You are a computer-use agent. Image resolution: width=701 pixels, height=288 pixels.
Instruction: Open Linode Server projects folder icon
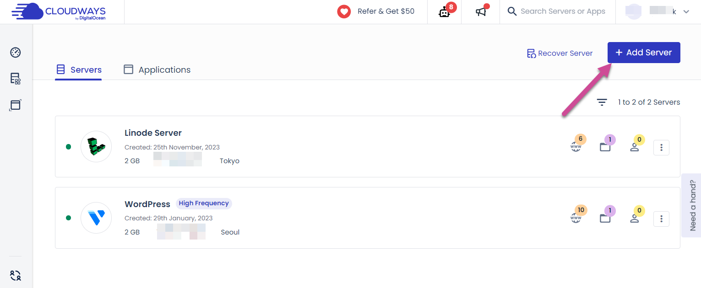click(605, 147)
